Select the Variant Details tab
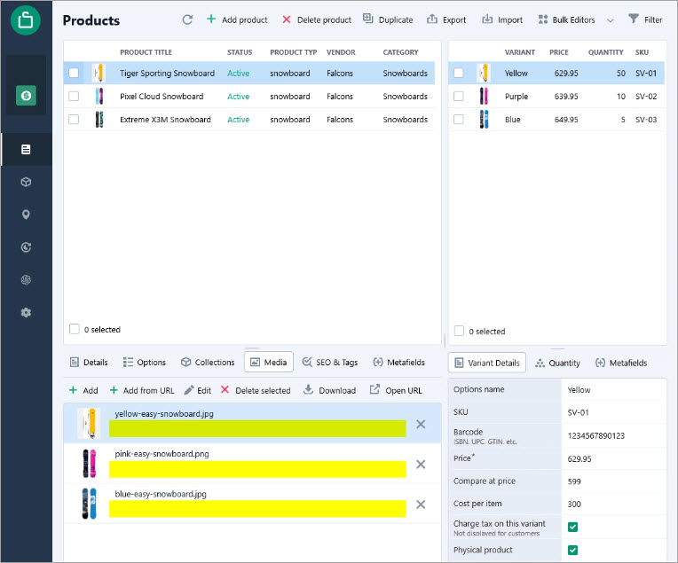The image size is (678, 563). click(487, 363)
